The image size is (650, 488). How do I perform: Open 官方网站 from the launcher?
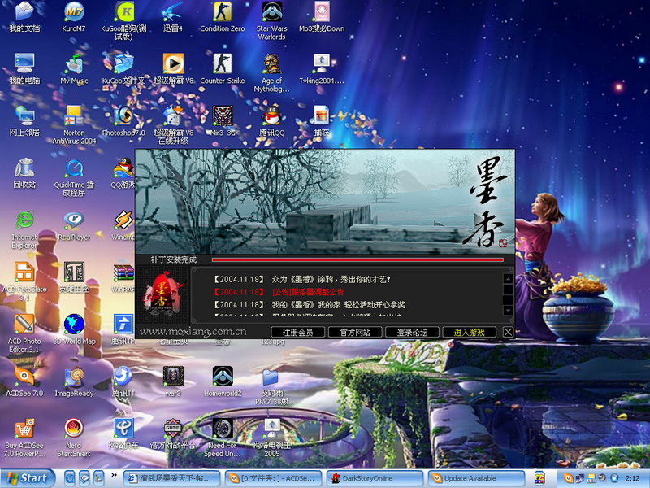coord(355,333)
